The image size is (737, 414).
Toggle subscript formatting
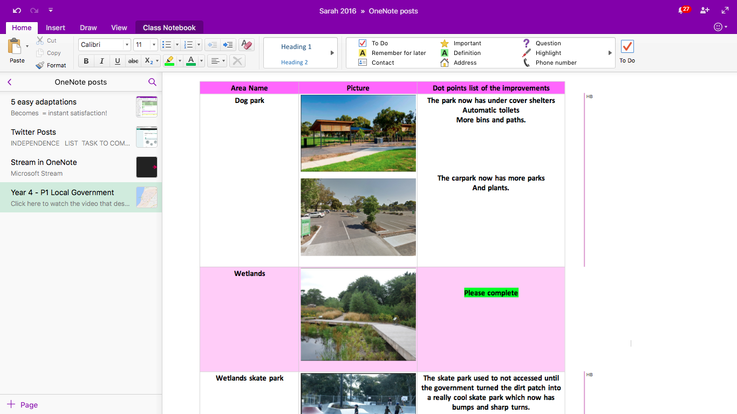click(x=149, y=61)
